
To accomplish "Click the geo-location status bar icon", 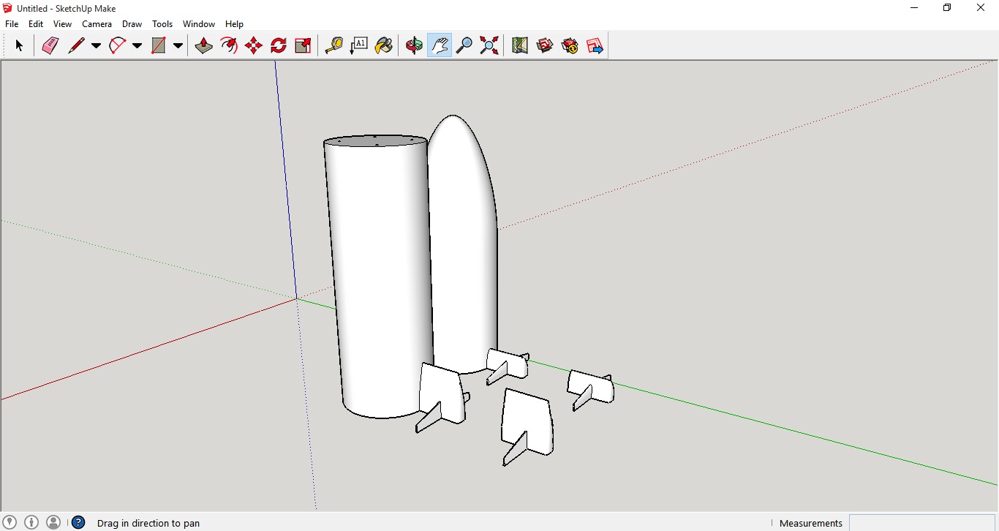I will (x=10, y=522).
